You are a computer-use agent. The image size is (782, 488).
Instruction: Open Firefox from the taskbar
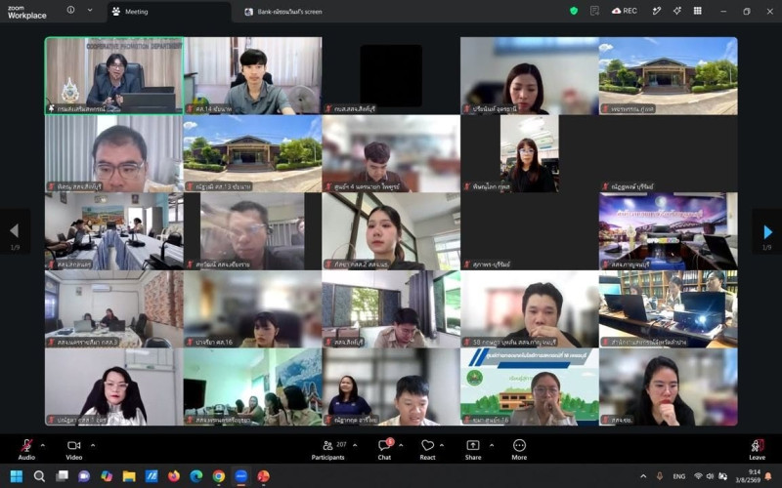[x=174, y=476]
